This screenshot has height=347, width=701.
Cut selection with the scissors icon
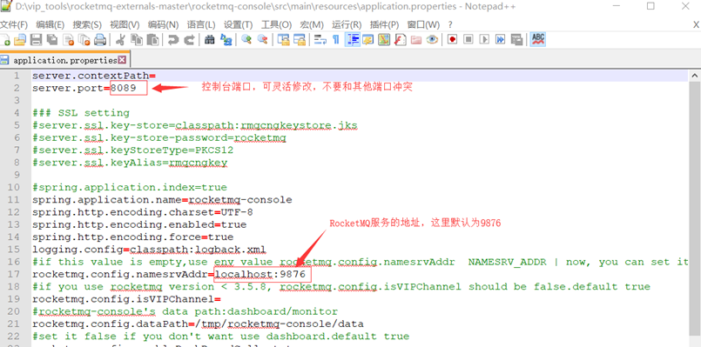point(120,40)
